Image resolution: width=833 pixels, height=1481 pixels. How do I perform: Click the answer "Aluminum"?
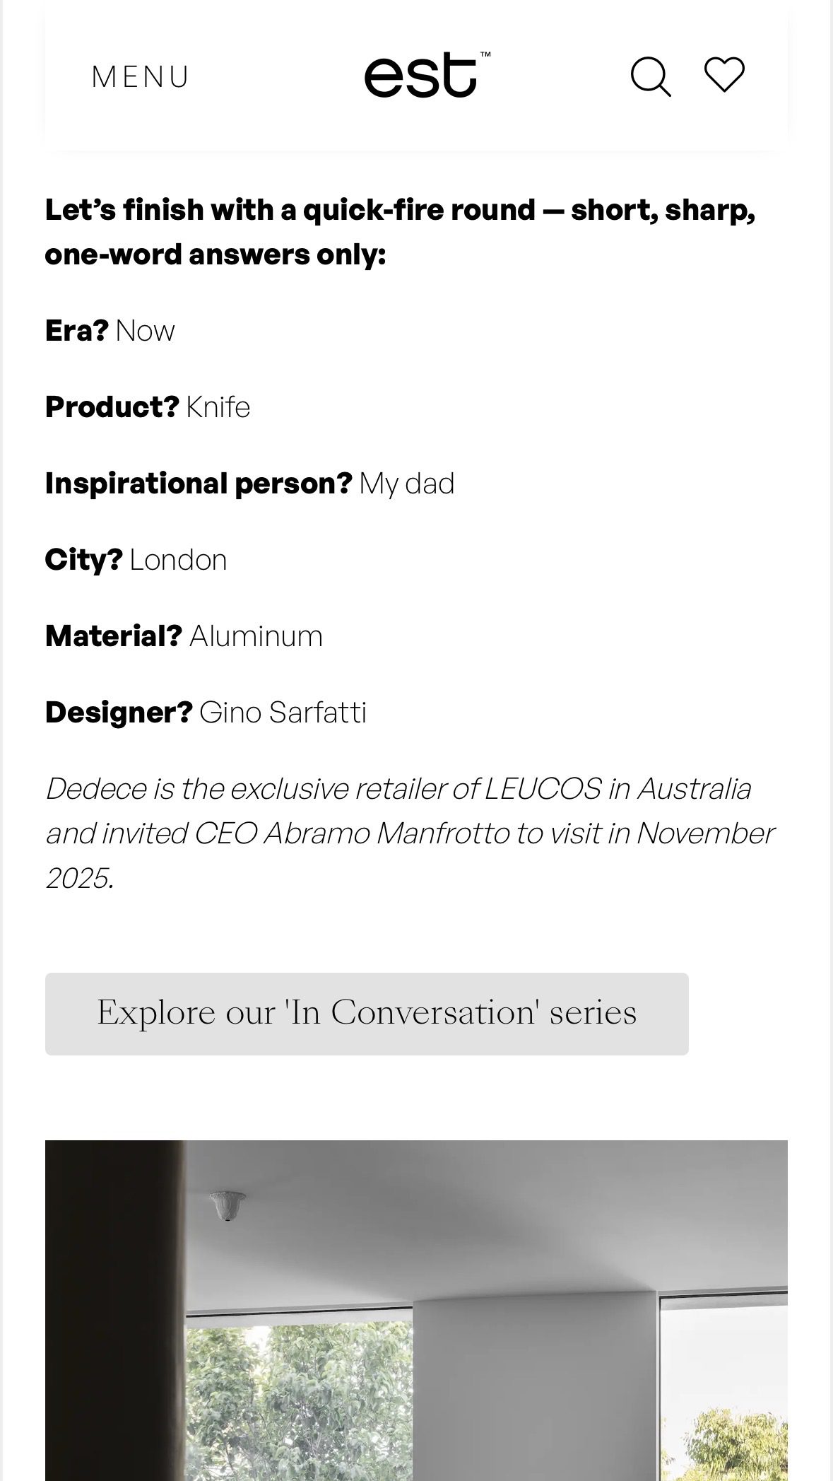coord(256,636)
